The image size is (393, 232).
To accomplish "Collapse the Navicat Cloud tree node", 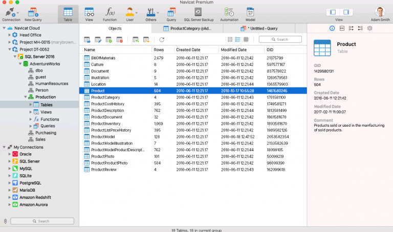I will tap(4, 28).
